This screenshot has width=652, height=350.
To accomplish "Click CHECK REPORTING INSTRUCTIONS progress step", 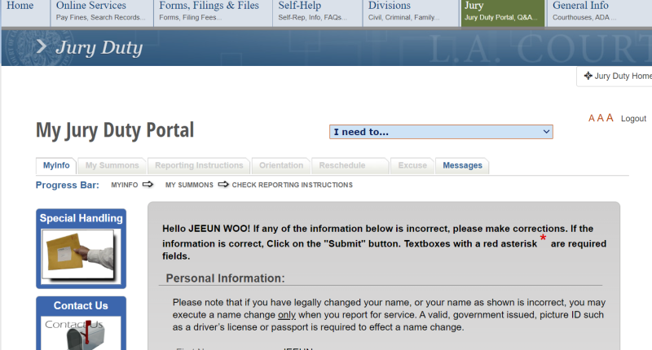I will coord(293,185).
